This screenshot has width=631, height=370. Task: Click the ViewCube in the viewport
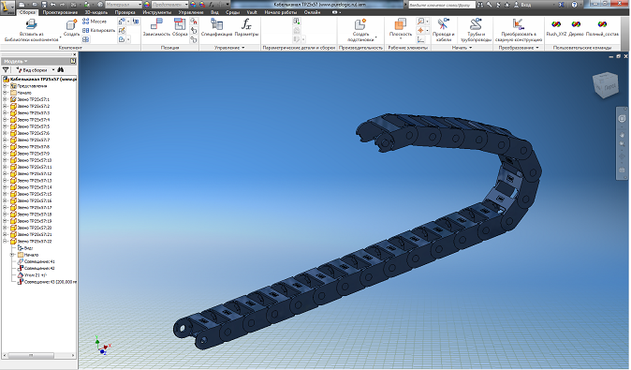click(605, 84)
